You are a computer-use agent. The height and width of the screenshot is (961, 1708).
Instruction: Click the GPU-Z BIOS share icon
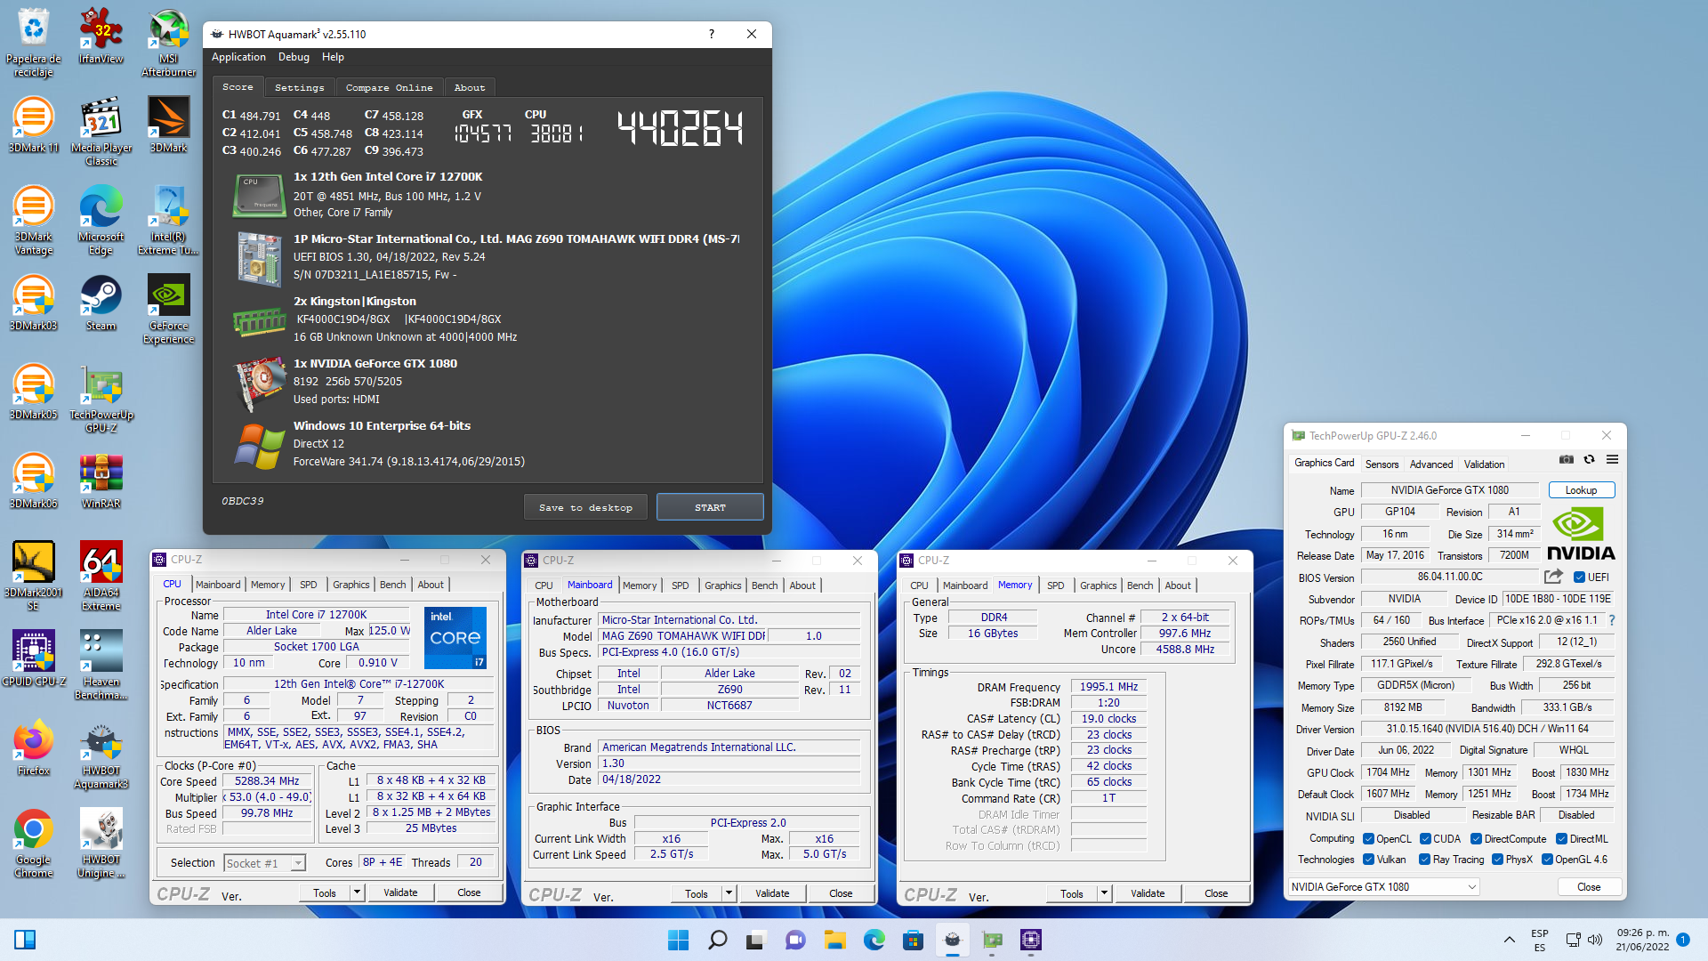click(x=1553, y=577)
